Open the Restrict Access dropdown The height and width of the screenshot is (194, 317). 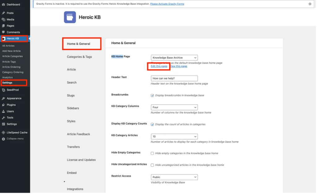pos(174,177)
